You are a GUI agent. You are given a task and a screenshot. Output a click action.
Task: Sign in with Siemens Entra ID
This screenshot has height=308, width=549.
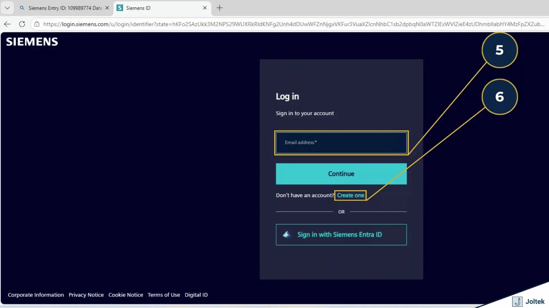(341, 235)
